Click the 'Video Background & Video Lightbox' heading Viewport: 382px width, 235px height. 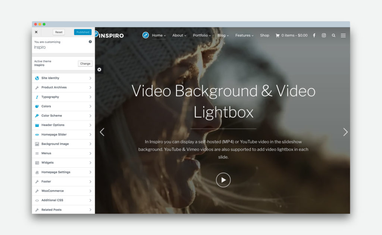[223, 102]
